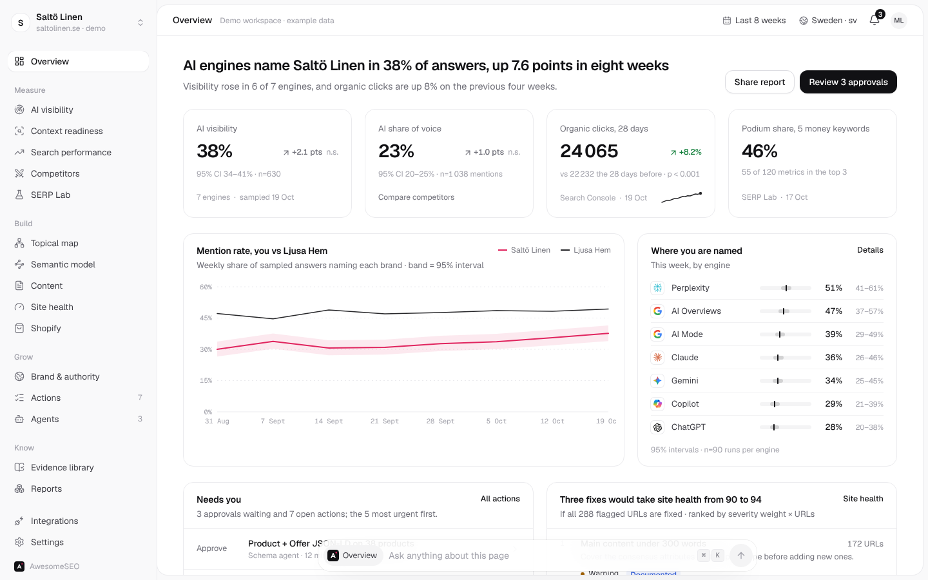Click the 38% AI visibility value

[x=215, y=151]
